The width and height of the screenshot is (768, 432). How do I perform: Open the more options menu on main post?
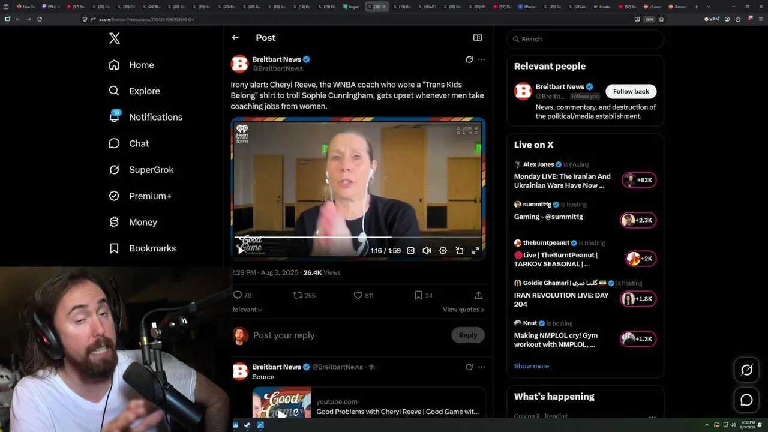pos(481,59)
